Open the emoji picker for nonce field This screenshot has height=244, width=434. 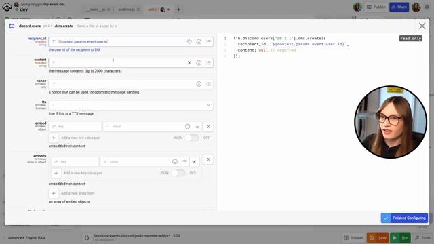[x=199, y=84]
